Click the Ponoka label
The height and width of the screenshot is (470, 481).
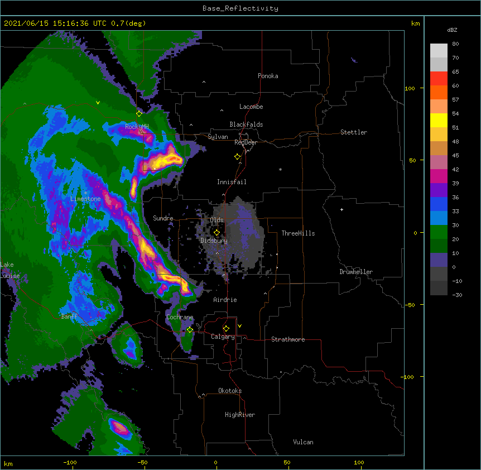pos(268,76)
